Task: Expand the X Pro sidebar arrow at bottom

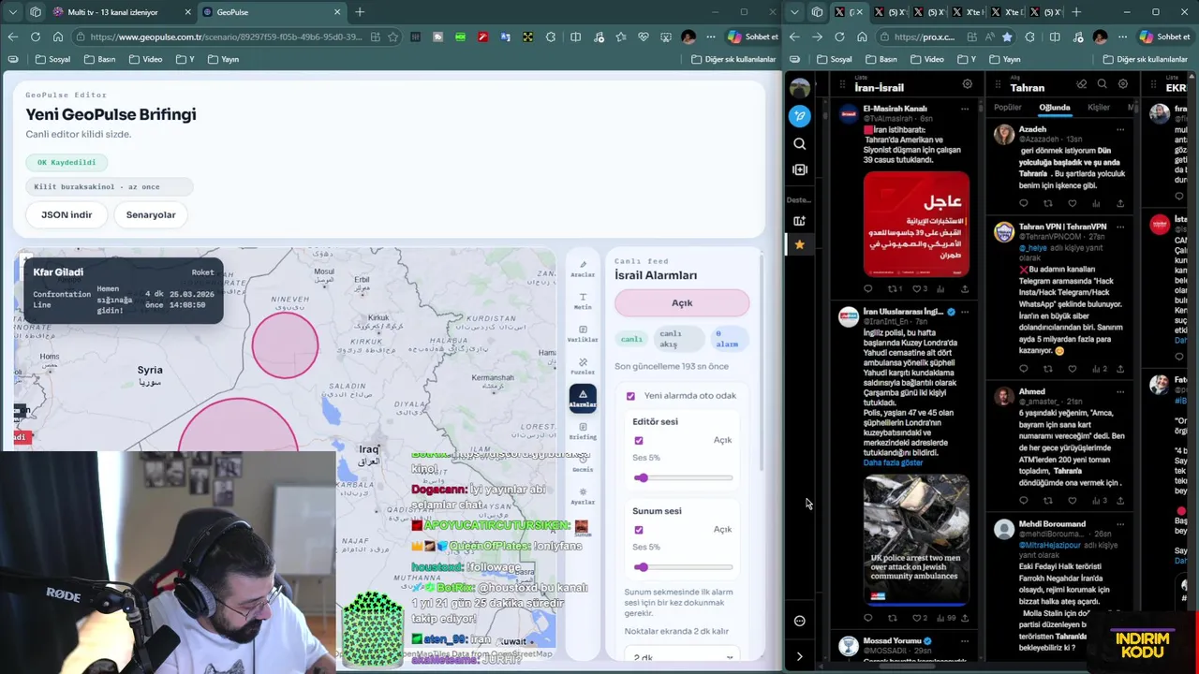Action: click(x=799, y=656)
